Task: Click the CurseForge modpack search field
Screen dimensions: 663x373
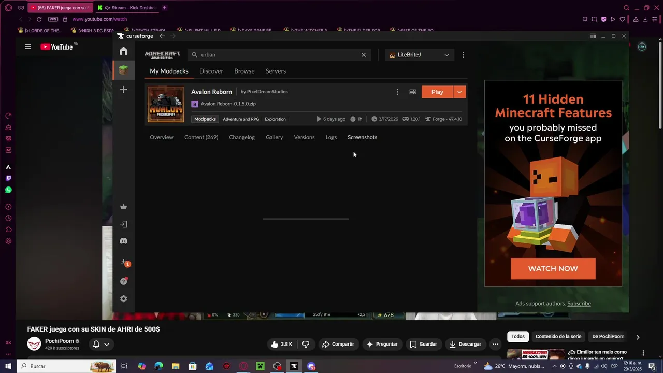Action: (279, 54)
